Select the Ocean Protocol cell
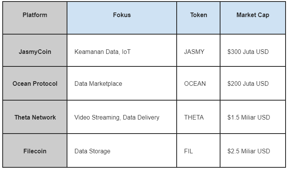The image size is (289, 170). (35, 83)
